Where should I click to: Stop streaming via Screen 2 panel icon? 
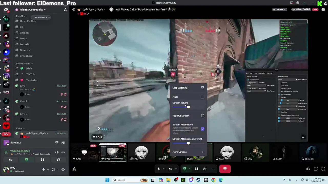point(57,143)
